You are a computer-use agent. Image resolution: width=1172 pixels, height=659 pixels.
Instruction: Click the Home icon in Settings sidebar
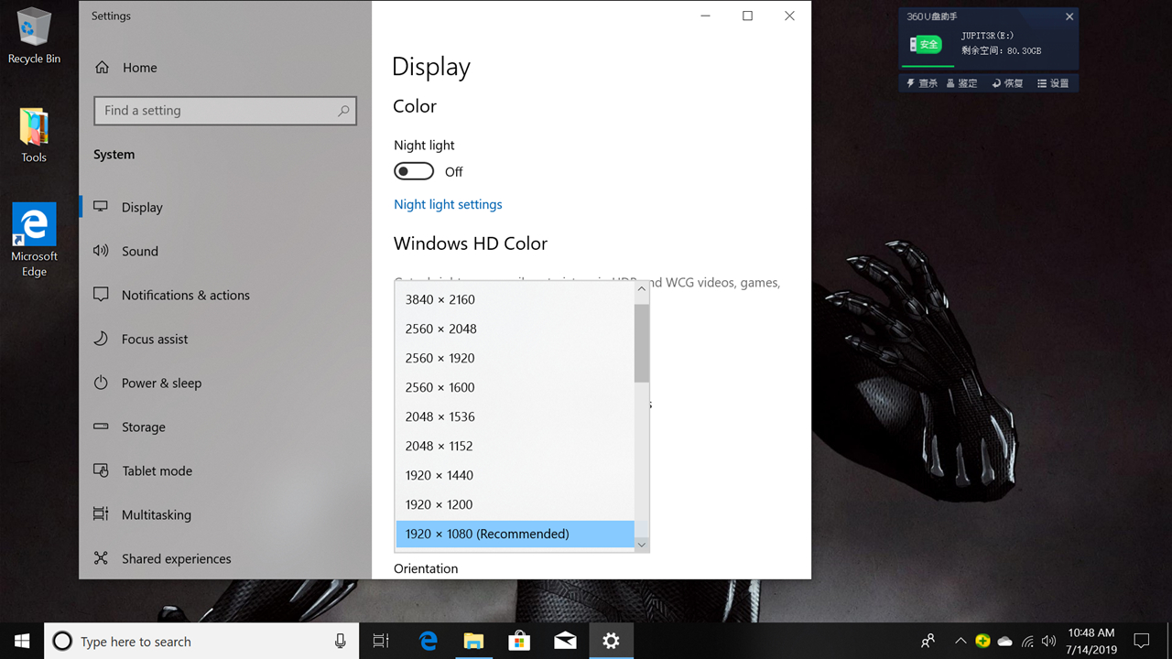coord(102,68)
